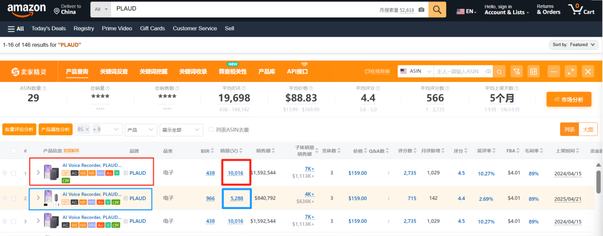Open the 展示全部 dropdown
Viewport: 603px width, 236px height.
182,129
